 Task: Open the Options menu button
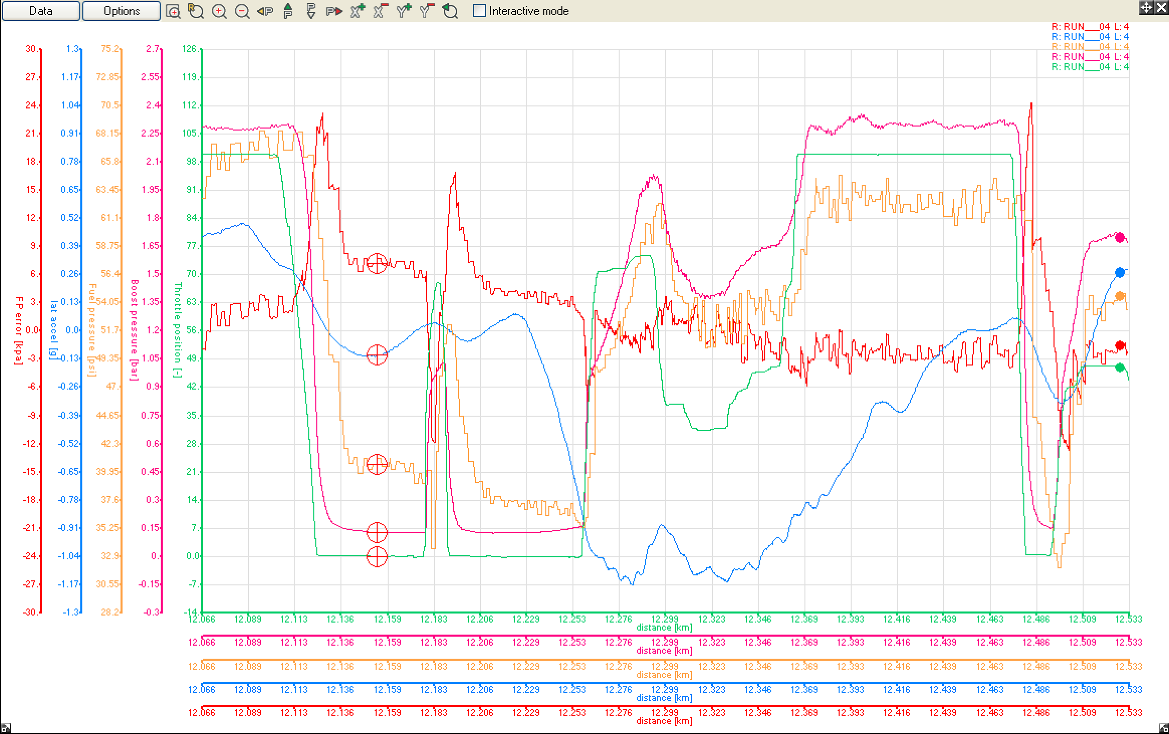click(x=122, y=11)
